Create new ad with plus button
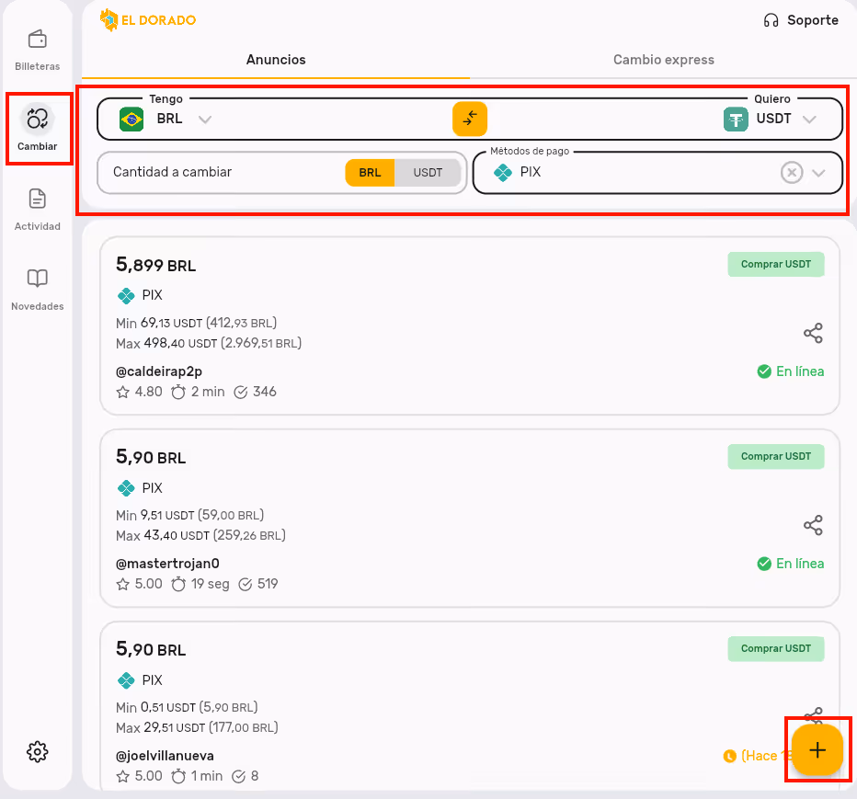The height and width of the screenshot is (799, 857). tap(817, 750)
